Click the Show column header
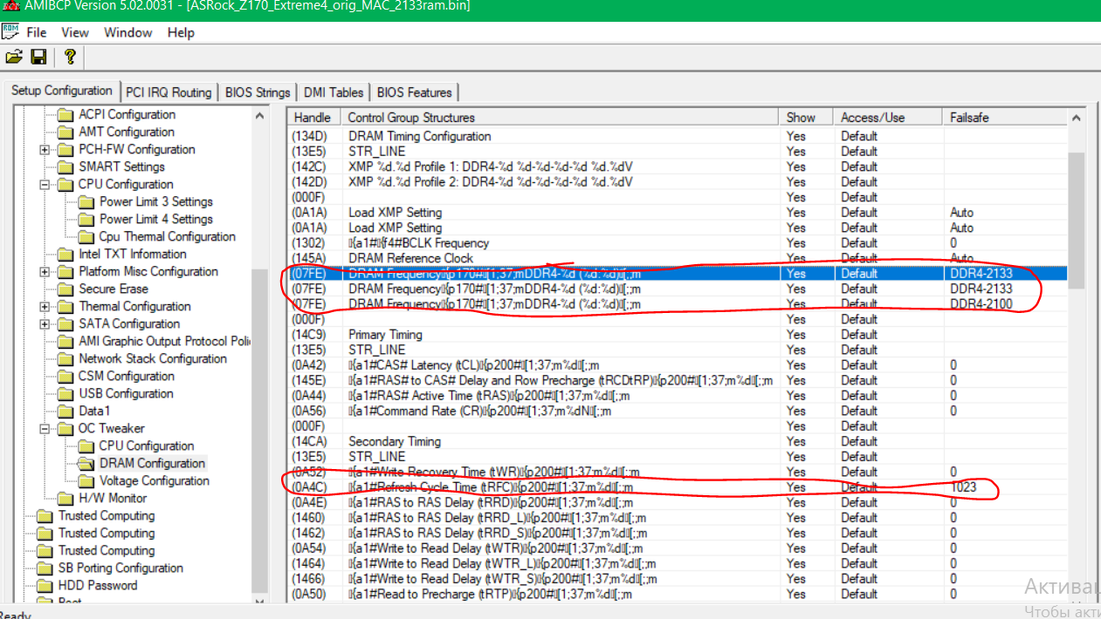The width and height of the screenshot is (1101, 619). point(806,117)
